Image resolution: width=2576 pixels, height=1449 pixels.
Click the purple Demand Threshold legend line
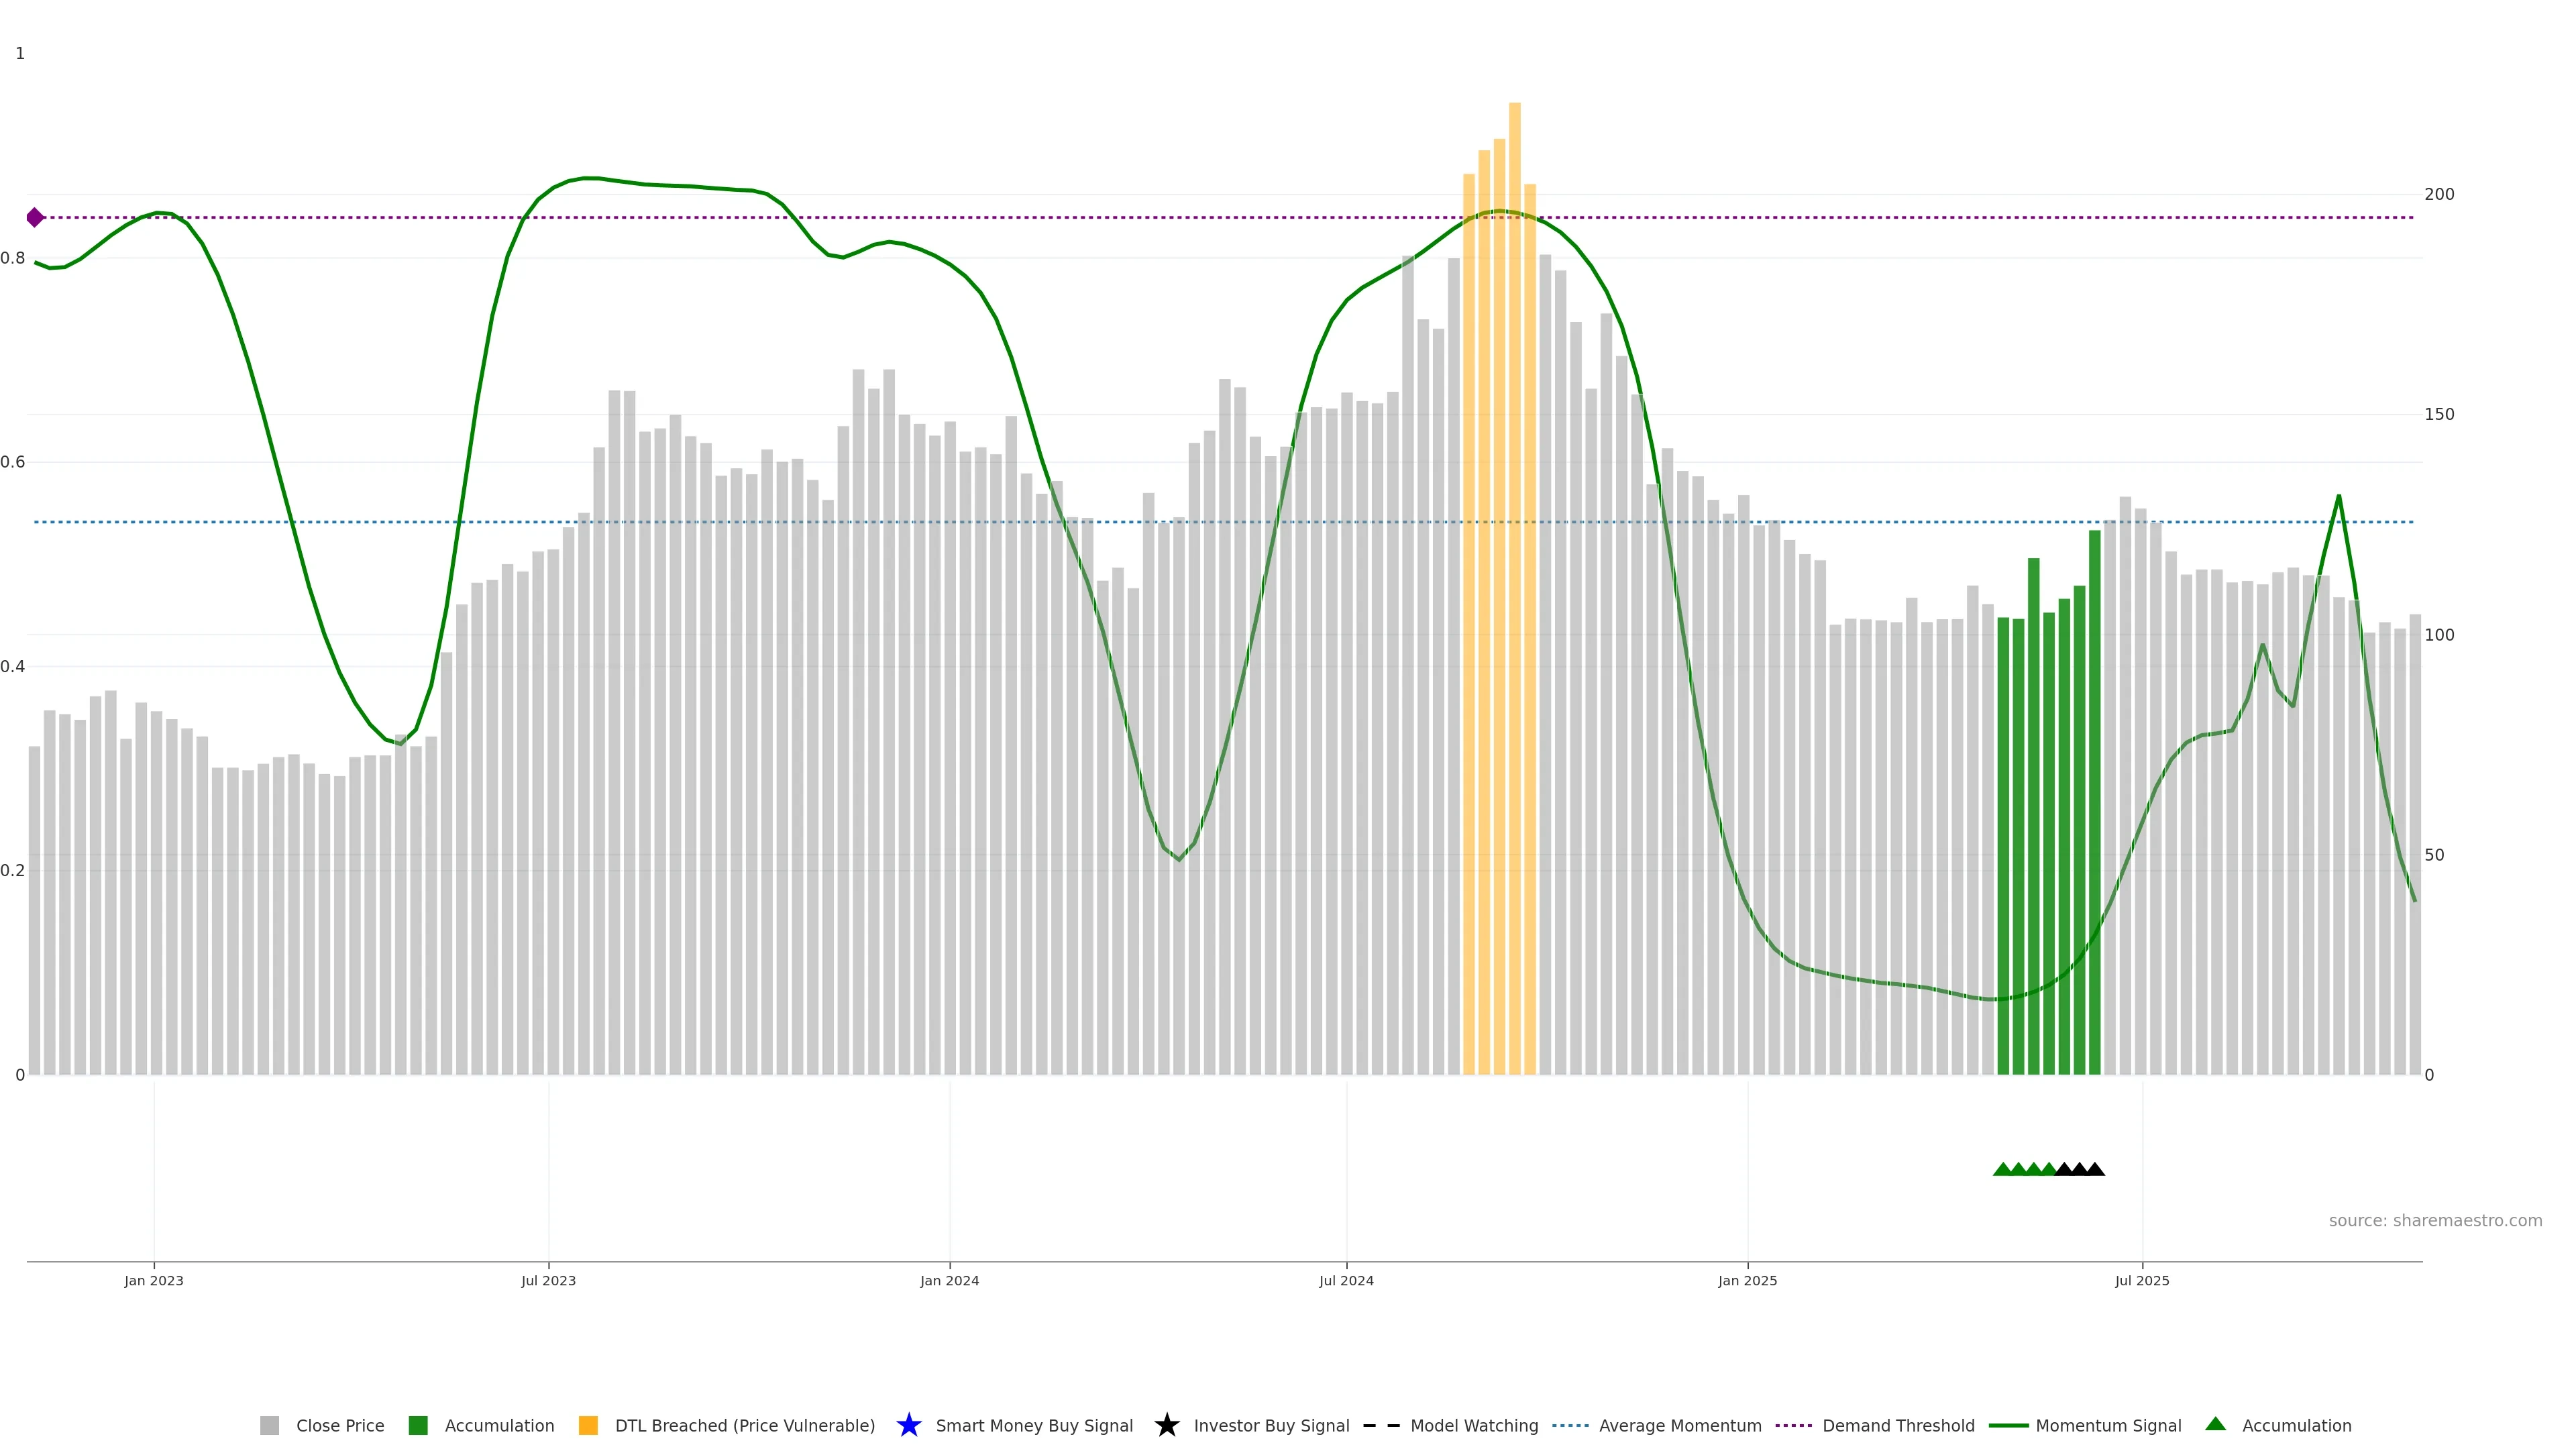[x=1793, y=1425]
